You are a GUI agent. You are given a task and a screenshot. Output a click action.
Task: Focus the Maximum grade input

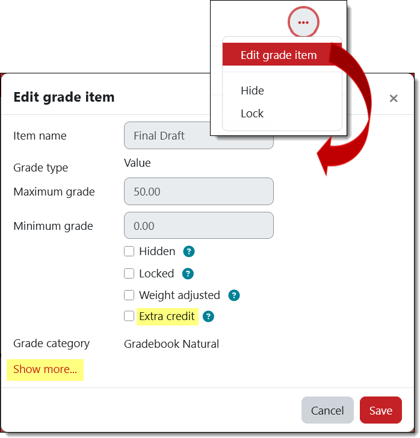(199, 192)
